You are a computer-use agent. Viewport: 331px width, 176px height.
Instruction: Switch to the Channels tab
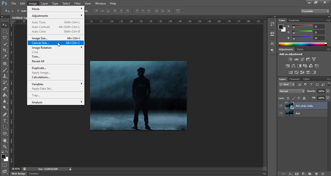pos(294,79)
